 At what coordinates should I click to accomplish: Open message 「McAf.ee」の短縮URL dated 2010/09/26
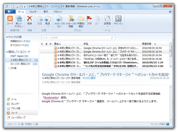pyautogui.click(x=104, y=59)
